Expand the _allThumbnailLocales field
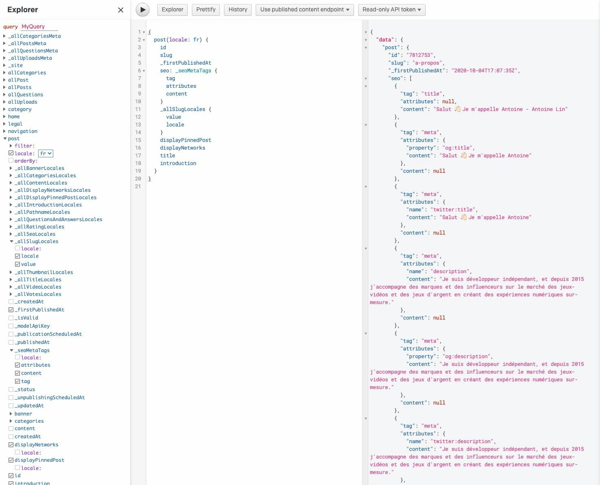The width and height of the screenshot is (600, 485). [x=11, y=272]
